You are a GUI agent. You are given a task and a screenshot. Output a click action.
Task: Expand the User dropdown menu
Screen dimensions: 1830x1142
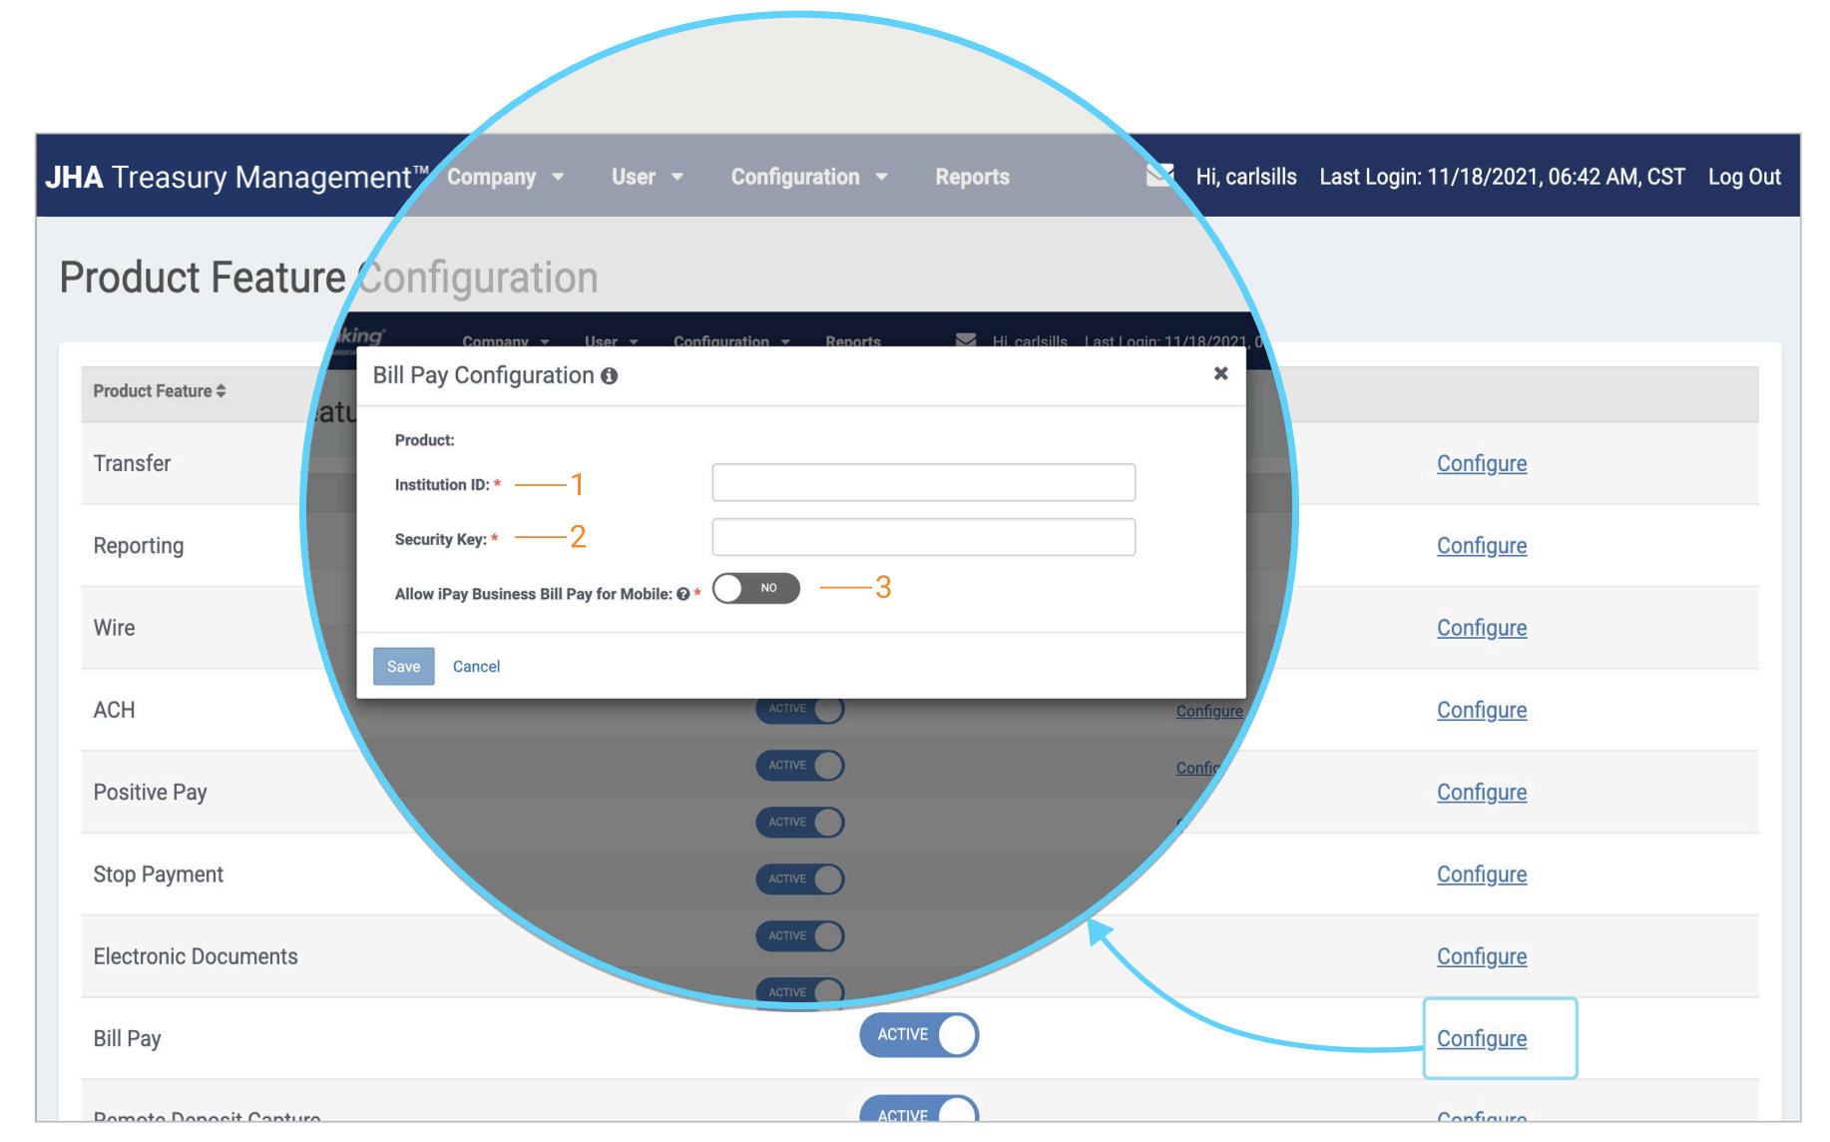tap(647, 177)
